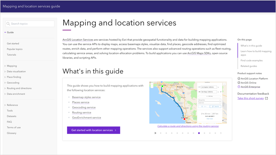Select the fourth carousel dot
The height and width of the screenshot is (155, 276).
point(182,133)
